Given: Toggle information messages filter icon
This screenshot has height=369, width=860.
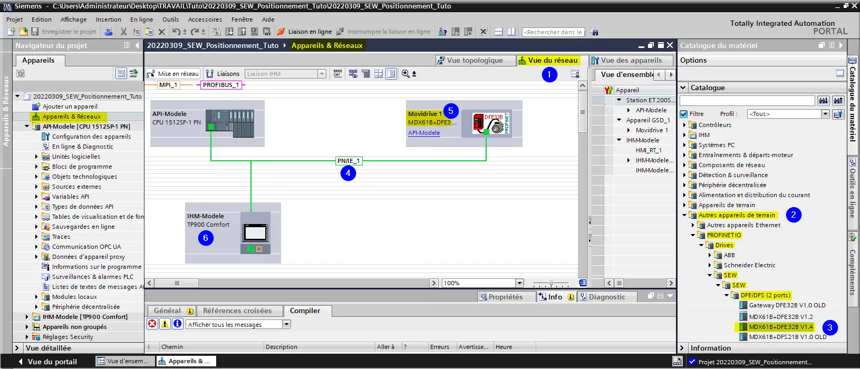Looking at the screenshot, I should [x=178, y=324].
